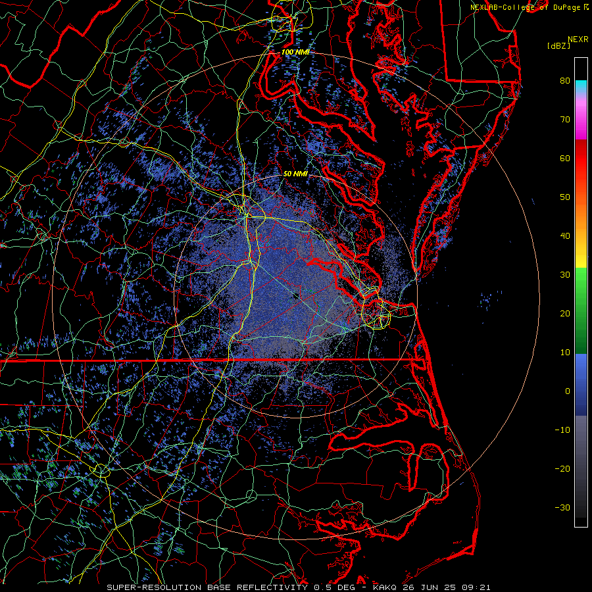The image size is (592, 592).
Task: Click the NEXR label above color scale
Action: tap(578, 39)
